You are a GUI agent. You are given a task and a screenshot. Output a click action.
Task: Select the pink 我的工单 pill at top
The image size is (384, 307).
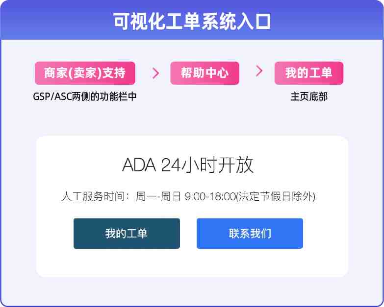309,73
